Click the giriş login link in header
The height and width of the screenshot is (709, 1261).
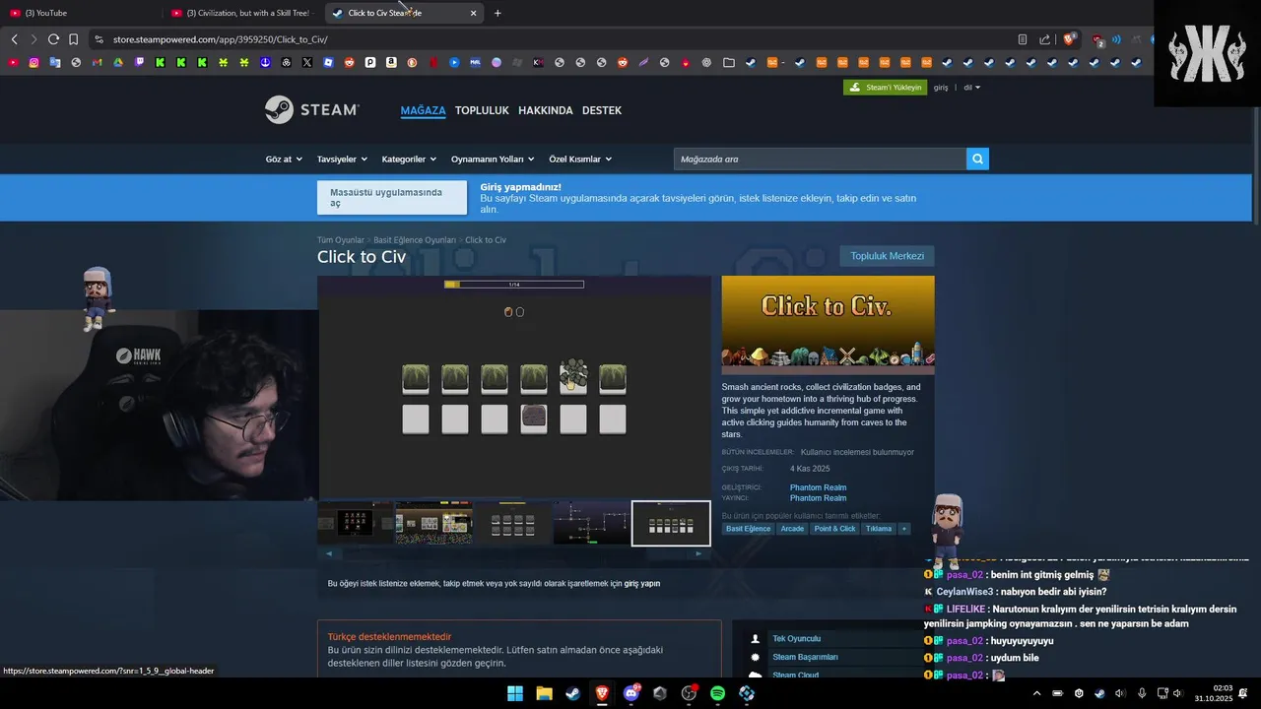941,88
